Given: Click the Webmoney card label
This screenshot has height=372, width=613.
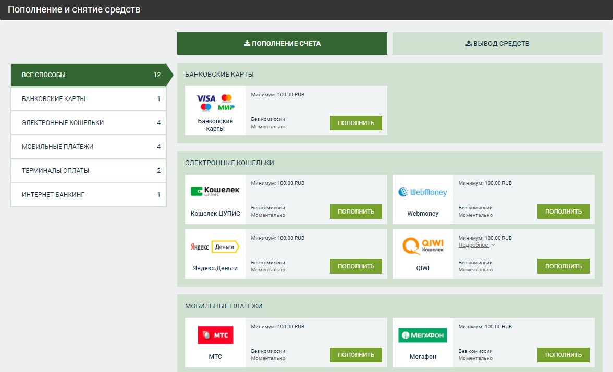Looking at the screenshot, I should (423, 214).
